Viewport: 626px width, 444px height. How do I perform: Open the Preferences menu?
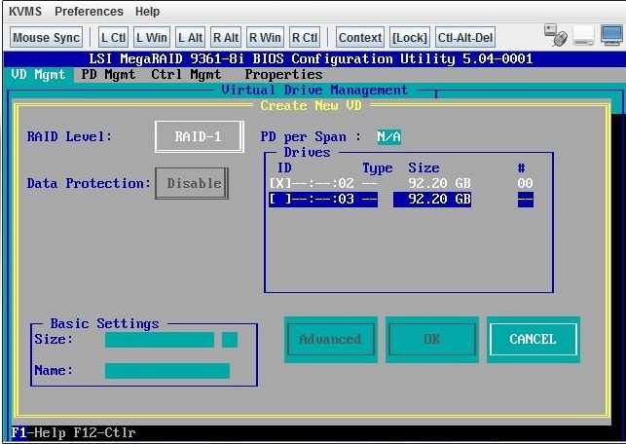tap(89, 11)
